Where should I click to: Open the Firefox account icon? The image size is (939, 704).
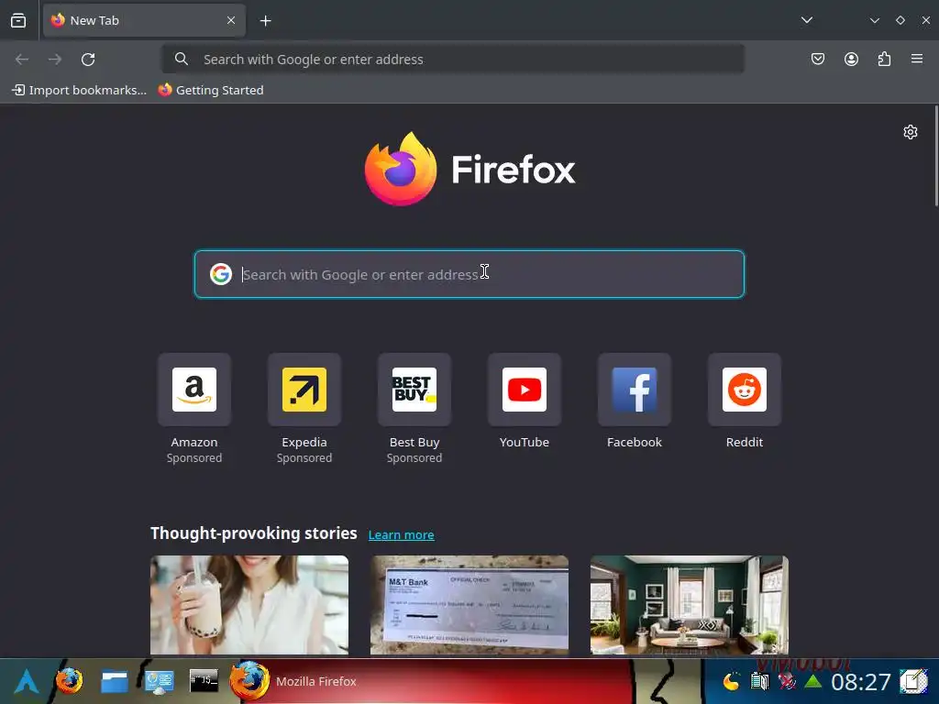click(851, 59)
